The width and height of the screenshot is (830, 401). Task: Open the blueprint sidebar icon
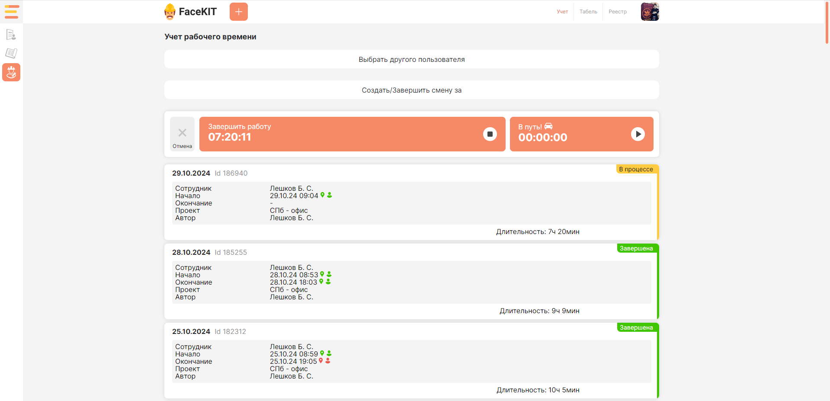(x=11, y=53)
